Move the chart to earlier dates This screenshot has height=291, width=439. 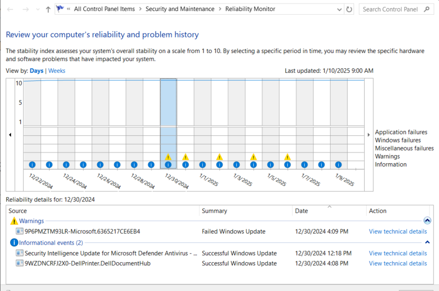[10, 135]
